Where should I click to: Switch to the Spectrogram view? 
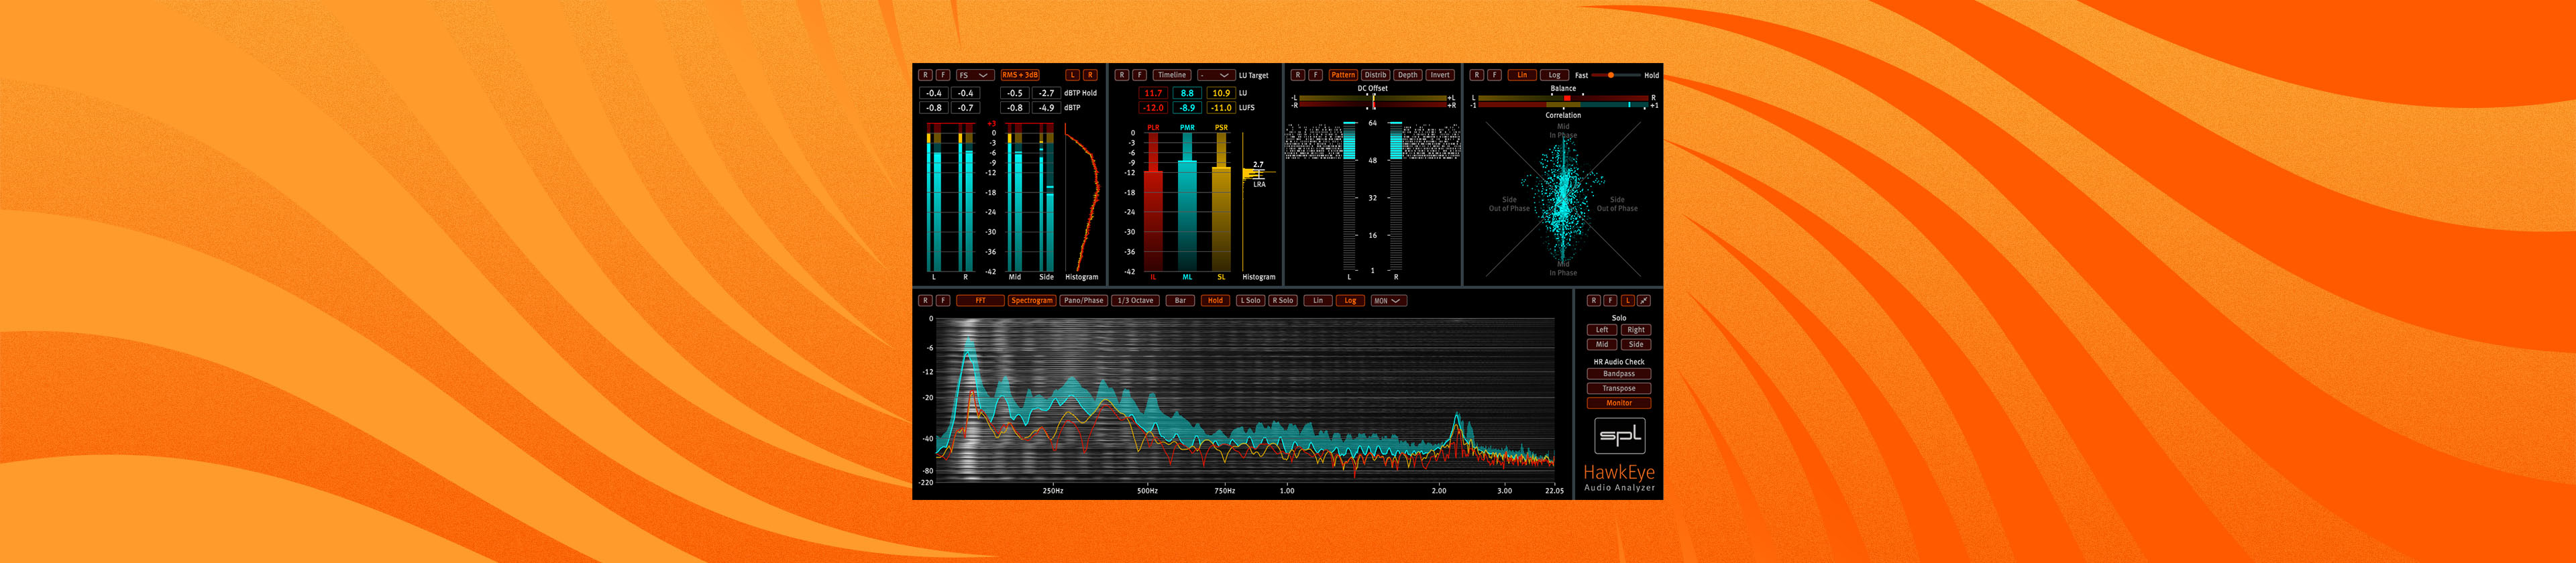coord(1031,300)
